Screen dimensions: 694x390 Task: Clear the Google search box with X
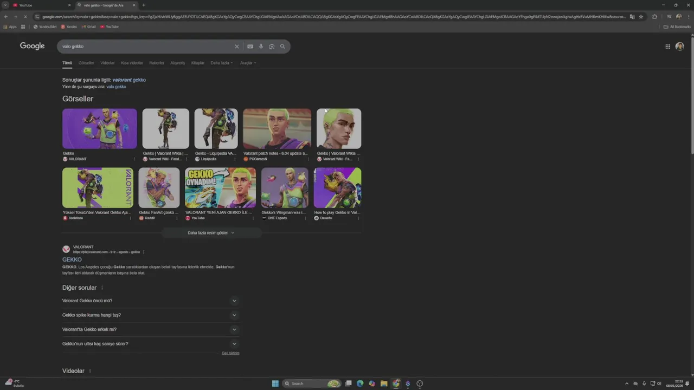[236, 47]
